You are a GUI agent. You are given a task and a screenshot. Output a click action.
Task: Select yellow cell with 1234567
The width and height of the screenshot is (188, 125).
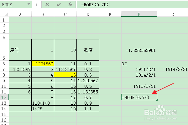(x=43, y=63)
